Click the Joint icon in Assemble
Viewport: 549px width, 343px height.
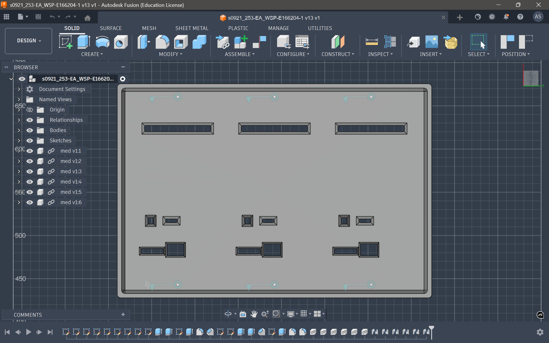point(259,42)
